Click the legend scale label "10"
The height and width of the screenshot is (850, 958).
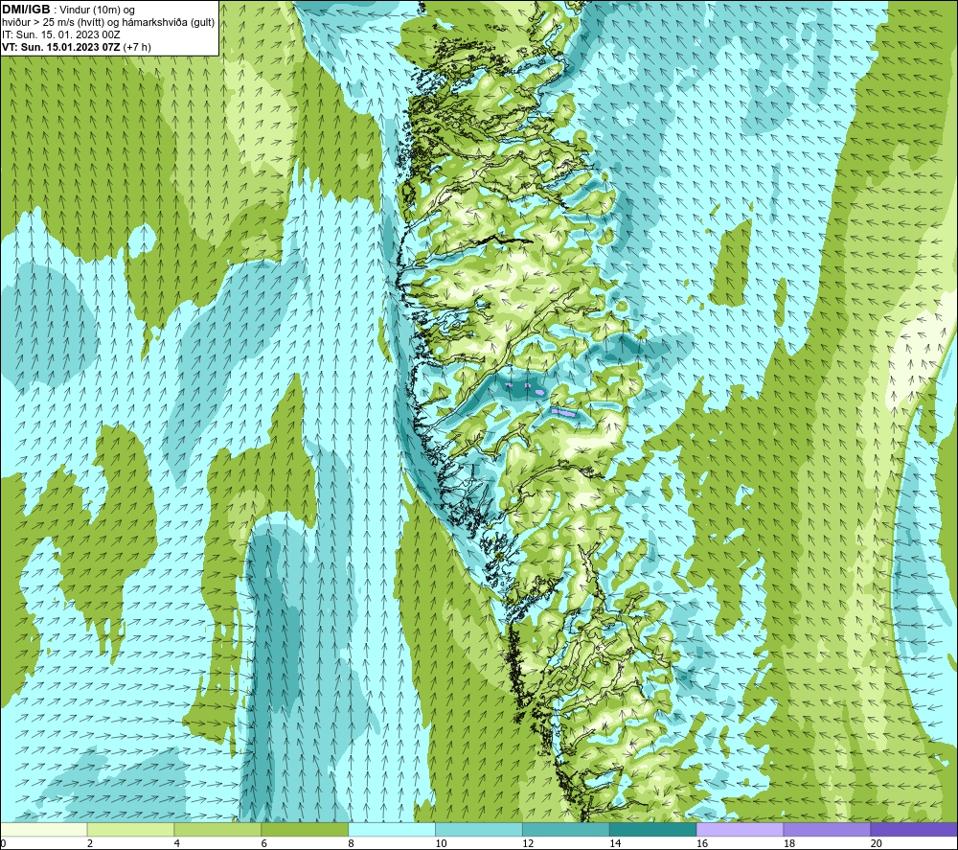(441, 843)
